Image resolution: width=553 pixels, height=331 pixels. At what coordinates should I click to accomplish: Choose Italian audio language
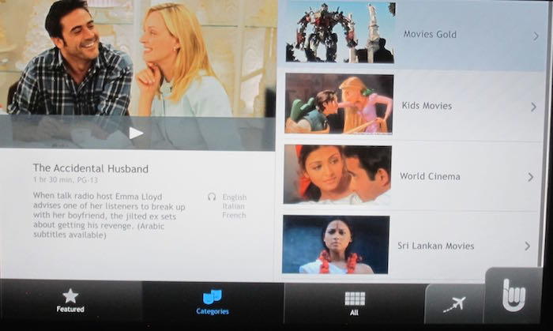coord(234,206)
